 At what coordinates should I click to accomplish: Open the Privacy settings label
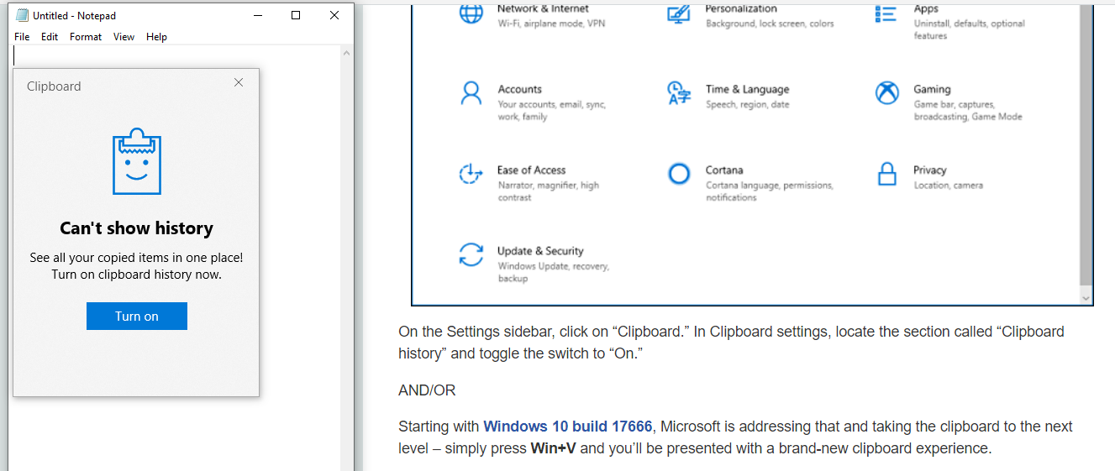coord(930,170)
